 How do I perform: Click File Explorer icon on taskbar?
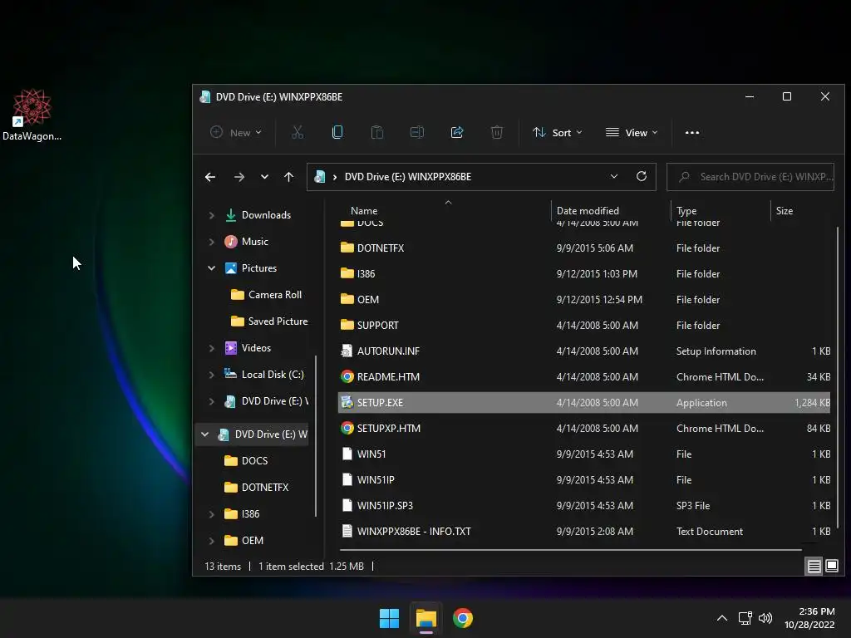pos(426,618)
